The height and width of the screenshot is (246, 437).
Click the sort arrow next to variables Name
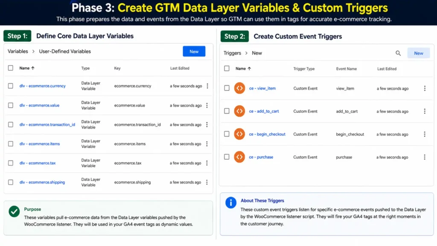click(x=33, y=68)
